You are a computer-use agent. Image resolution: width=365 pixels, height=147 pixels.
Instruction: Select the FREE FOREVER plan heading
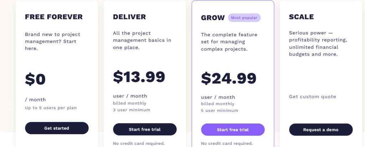[54, 17]
